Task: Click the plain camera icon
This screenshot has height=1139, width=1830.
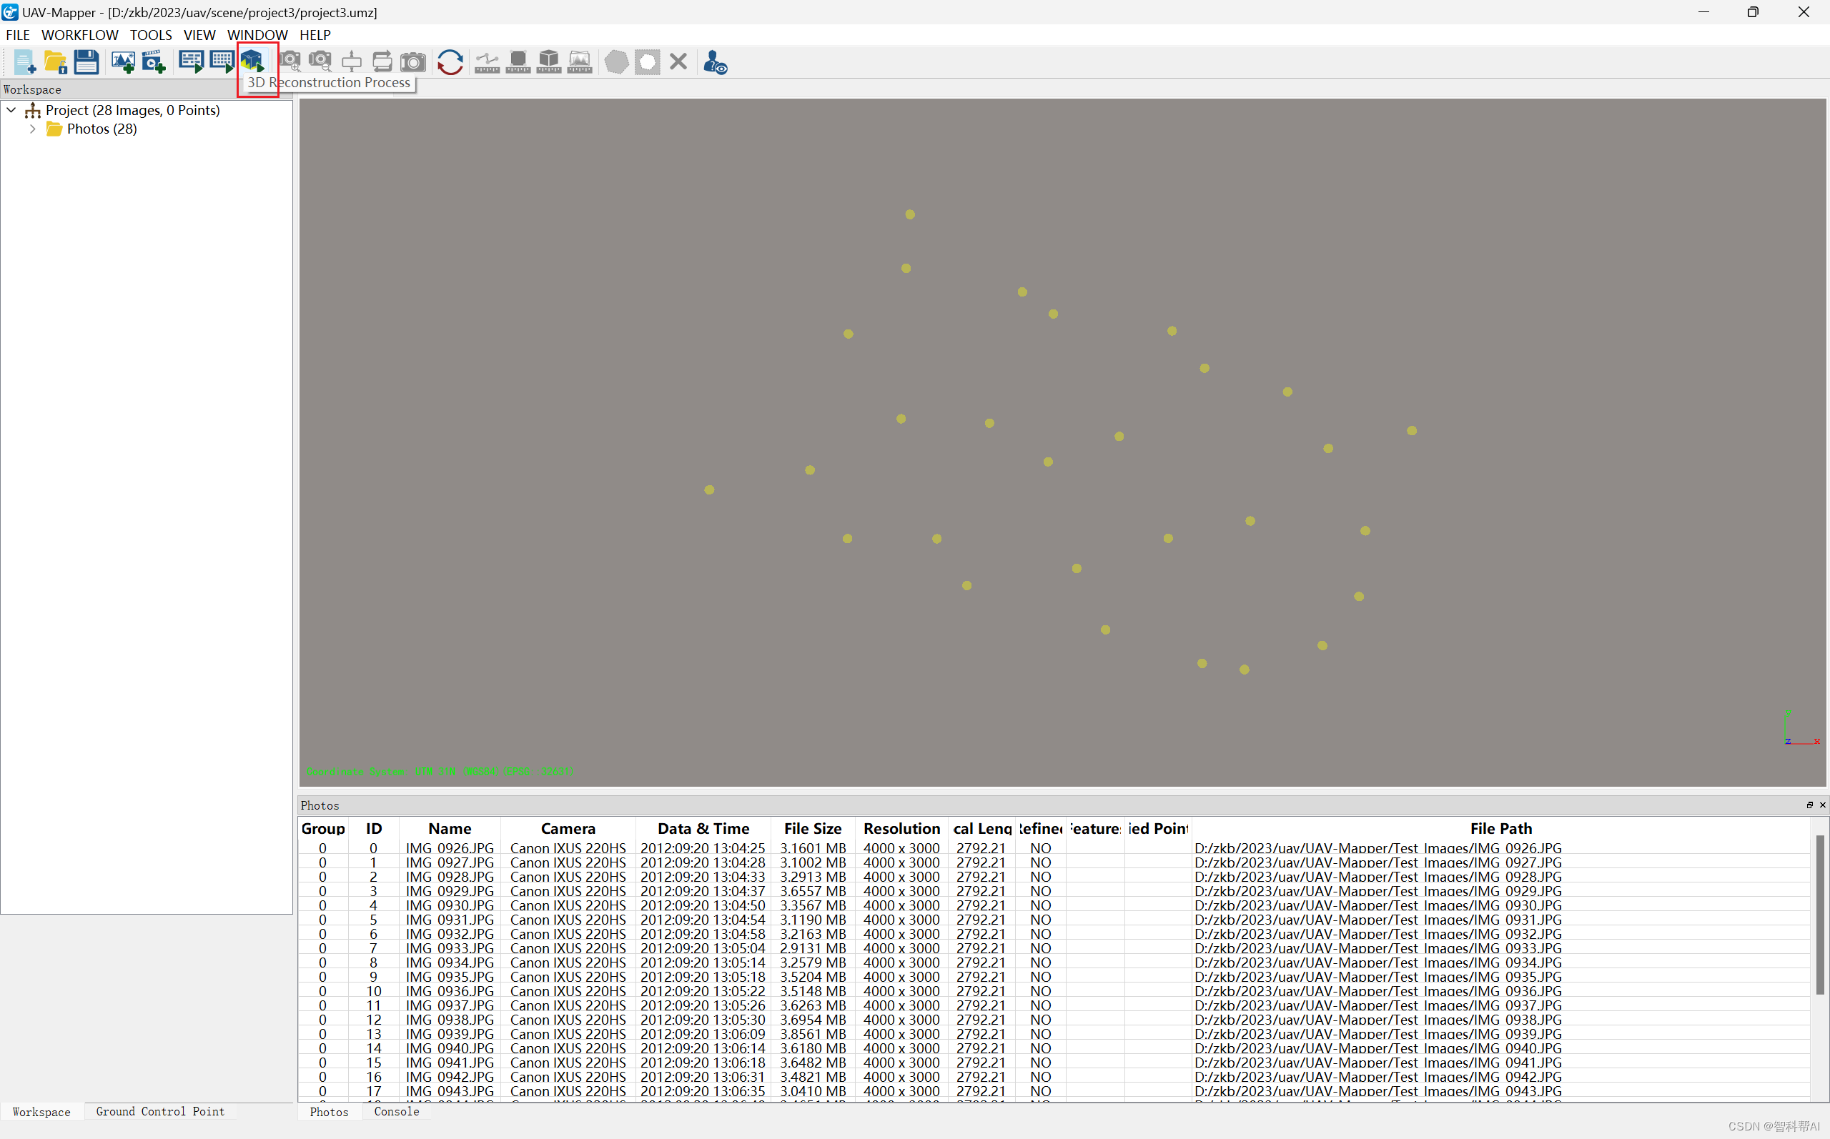Action: pyautogui.click(x=413, y=61)
